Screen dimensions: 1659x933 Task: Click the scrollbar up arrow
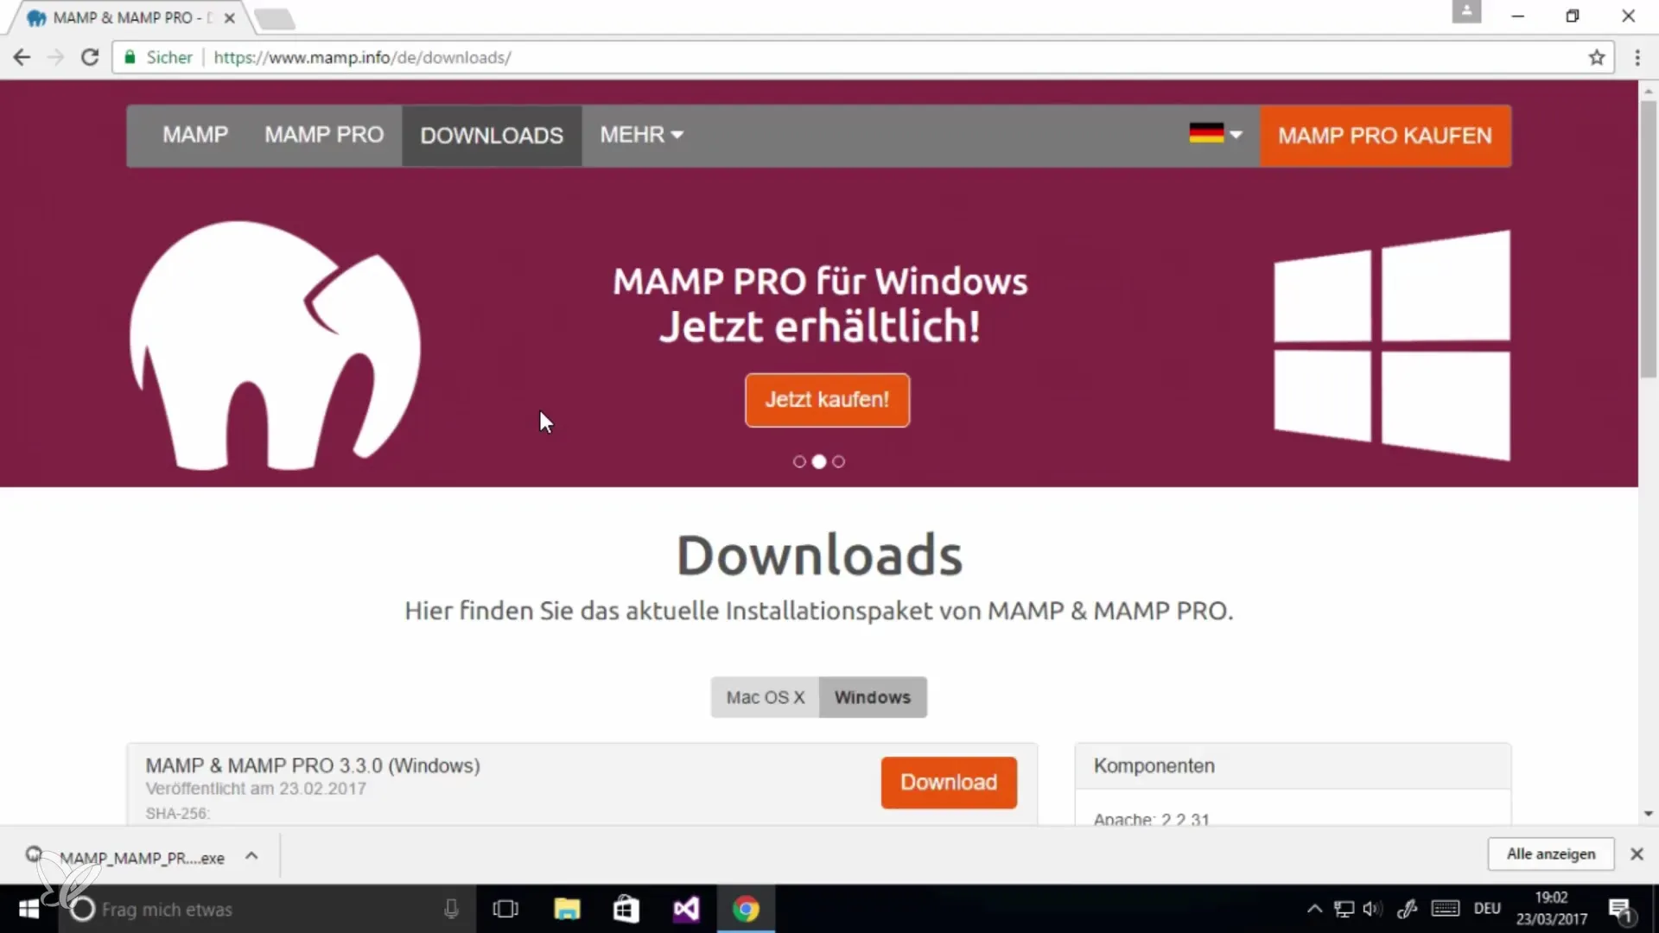coord(1649,90)
